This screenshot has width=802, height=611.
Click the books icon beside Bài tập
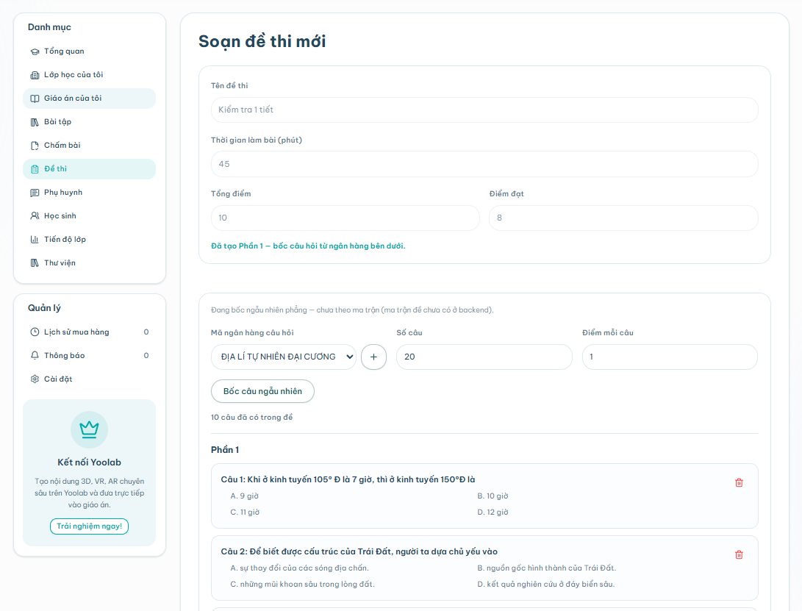point(35,122)
